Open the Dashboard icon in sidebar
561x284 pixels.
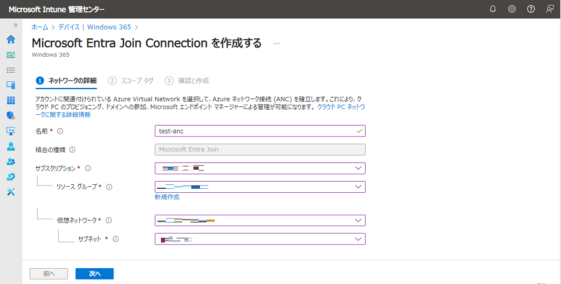(11, 55)
